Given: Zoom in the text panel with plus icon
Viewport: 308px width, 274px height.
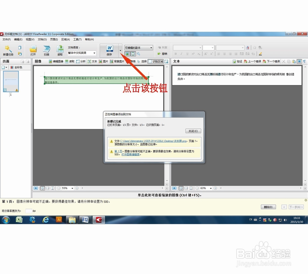Looking at the screenshot, I should click(215, 188).
